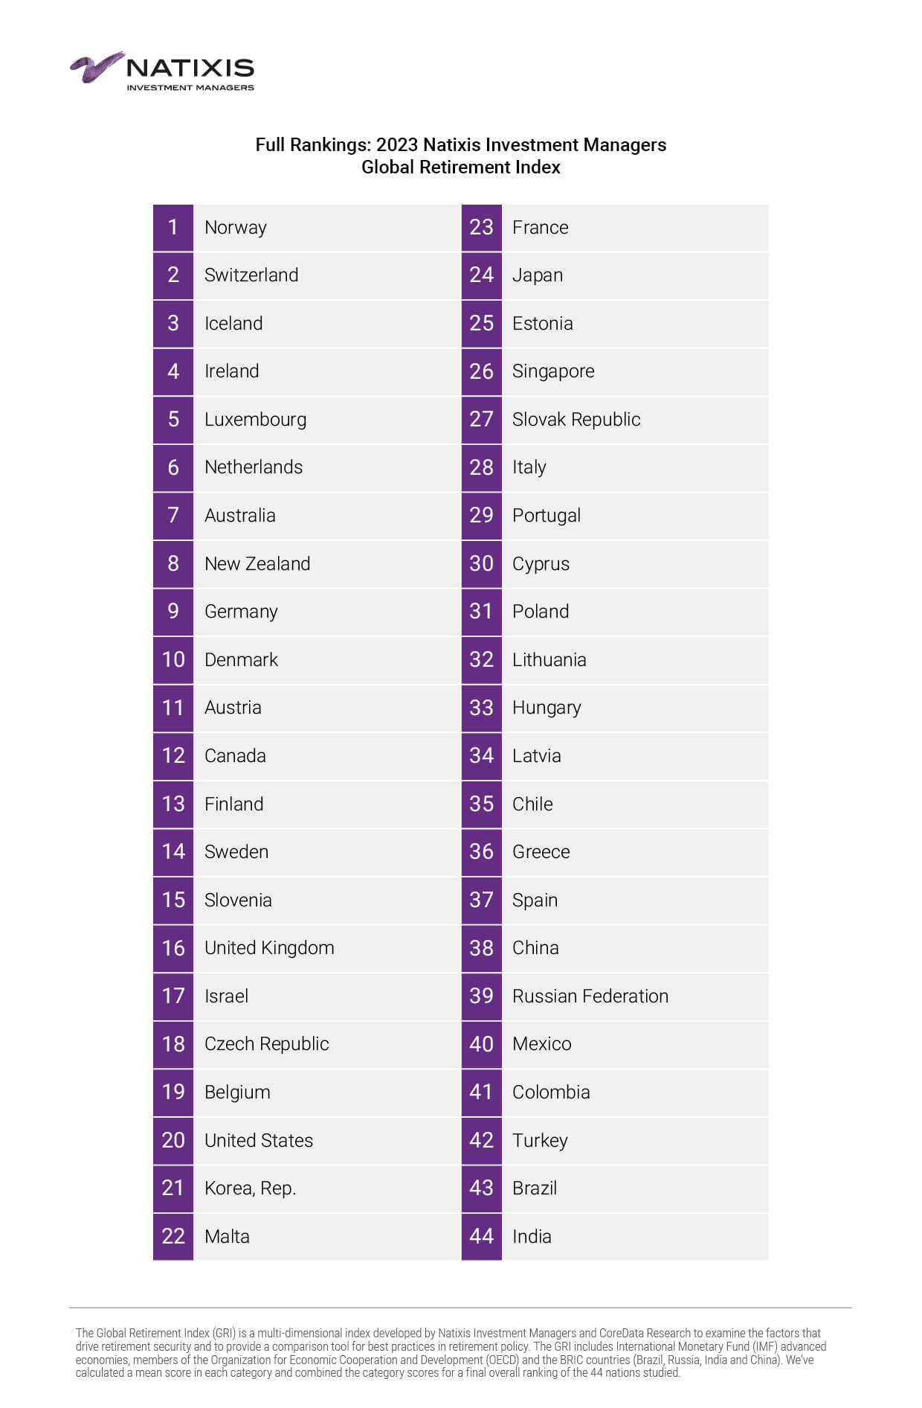Viewport: 922px width, 1408px height.
Task: Click the Full Rankings title heading
Action: pyautogui.click(x=460, y=156)
